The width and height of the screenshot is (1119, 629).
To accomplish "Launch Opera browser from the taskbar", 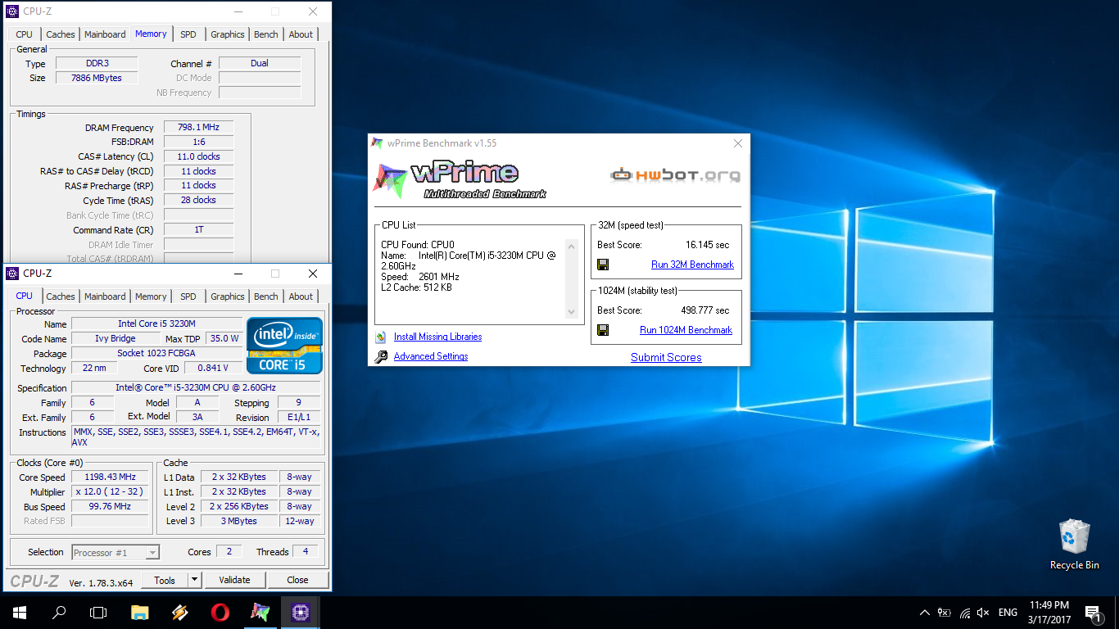I will click(x=220, y=612).
